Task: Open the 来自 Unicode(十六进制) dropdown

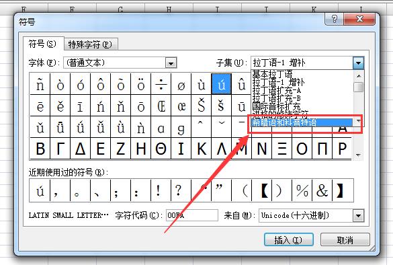Action: click(358, 216)
